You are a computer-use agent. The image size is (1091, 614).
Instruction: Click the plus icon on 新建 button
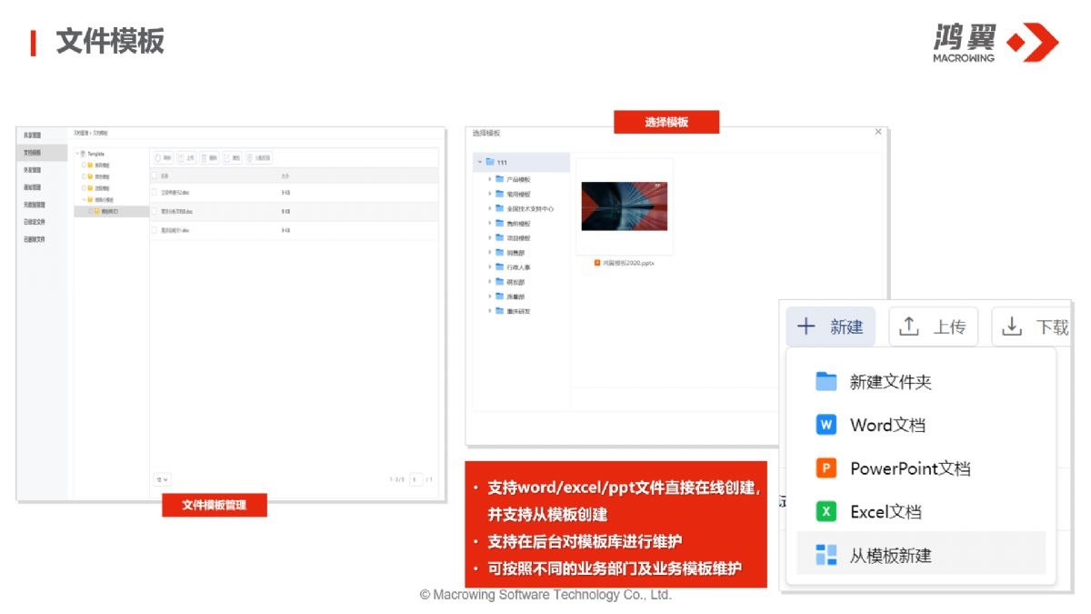click(806, 327)
